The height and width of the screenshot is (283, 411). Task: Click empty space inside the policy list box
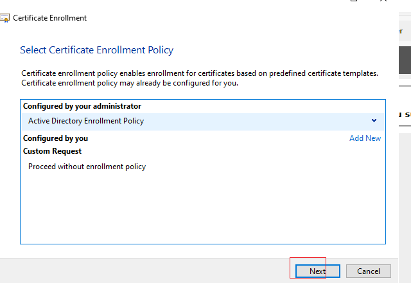(203, 207)
